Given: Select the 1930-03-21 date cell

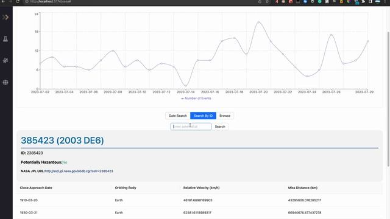Looking at the screenshot, I should click(29, 212).
